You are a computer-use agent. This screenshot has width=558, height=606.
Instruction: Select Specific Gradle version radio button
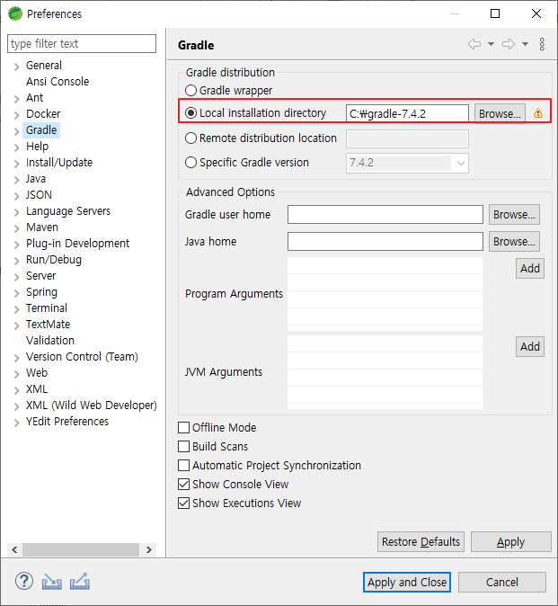[190, 163]
